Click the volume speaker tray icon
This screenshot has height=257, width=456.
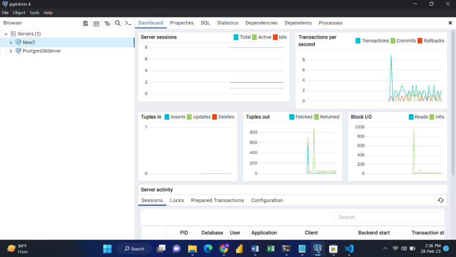[x=404, y=249]
